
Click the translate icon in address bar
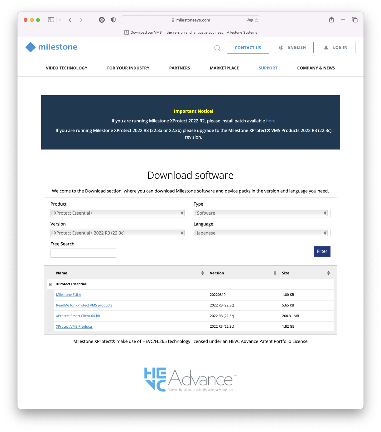pyautogui.click(x=249, y=20)
